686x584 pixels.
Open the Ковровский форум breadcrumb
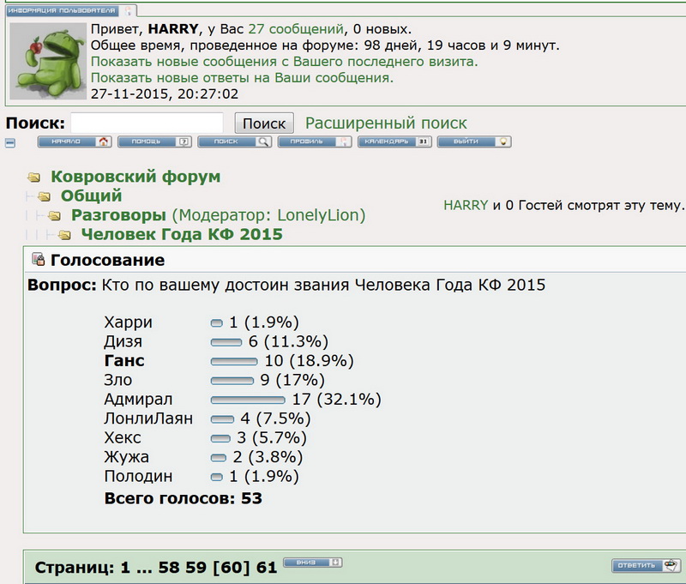(135, 177)
